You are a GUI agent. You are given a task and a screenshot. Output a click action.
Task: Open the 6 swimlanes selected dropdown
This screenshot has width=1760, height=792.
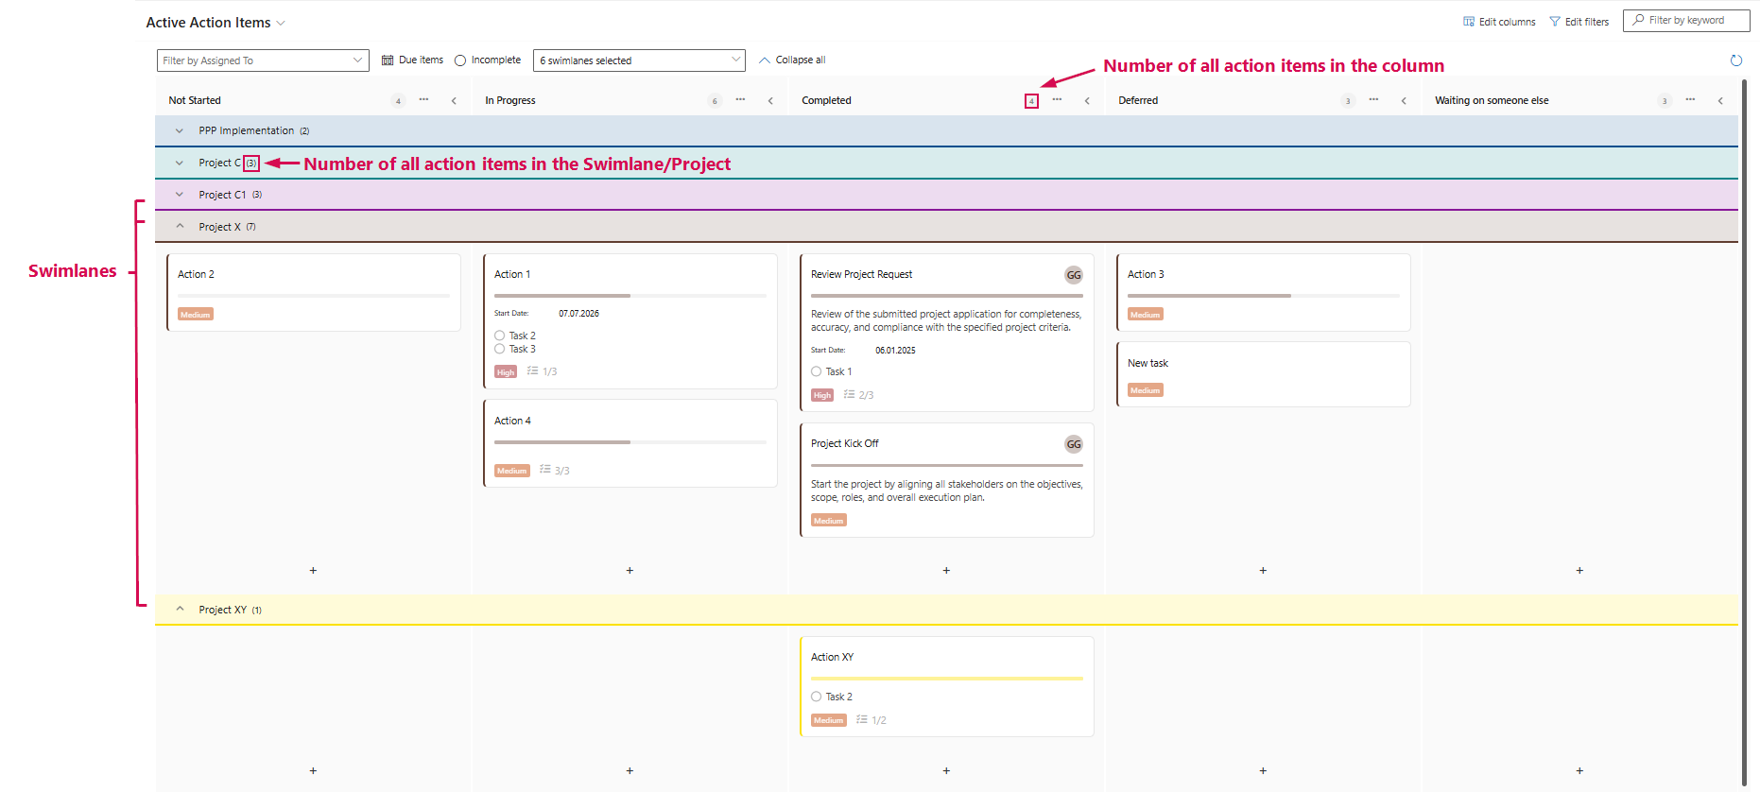[x=639, y=60]
